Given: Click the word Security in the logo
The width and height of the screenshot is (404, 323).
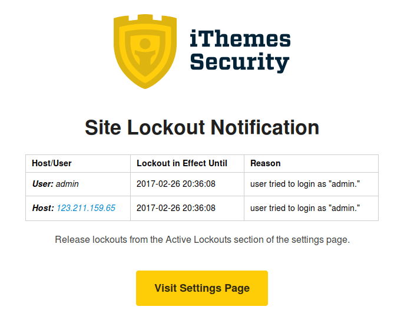Looking at the screenshot, I should (x=240, y=62).
